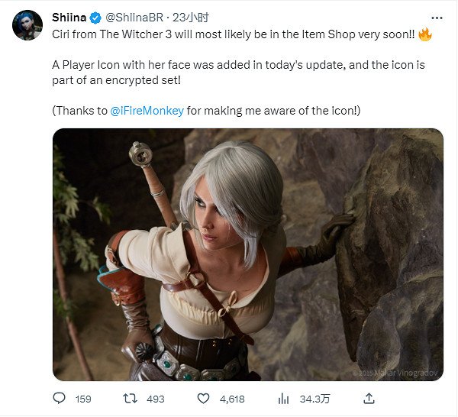458x417 pixels.
Task: Click the retweet arrows icon
Action: 131,399
